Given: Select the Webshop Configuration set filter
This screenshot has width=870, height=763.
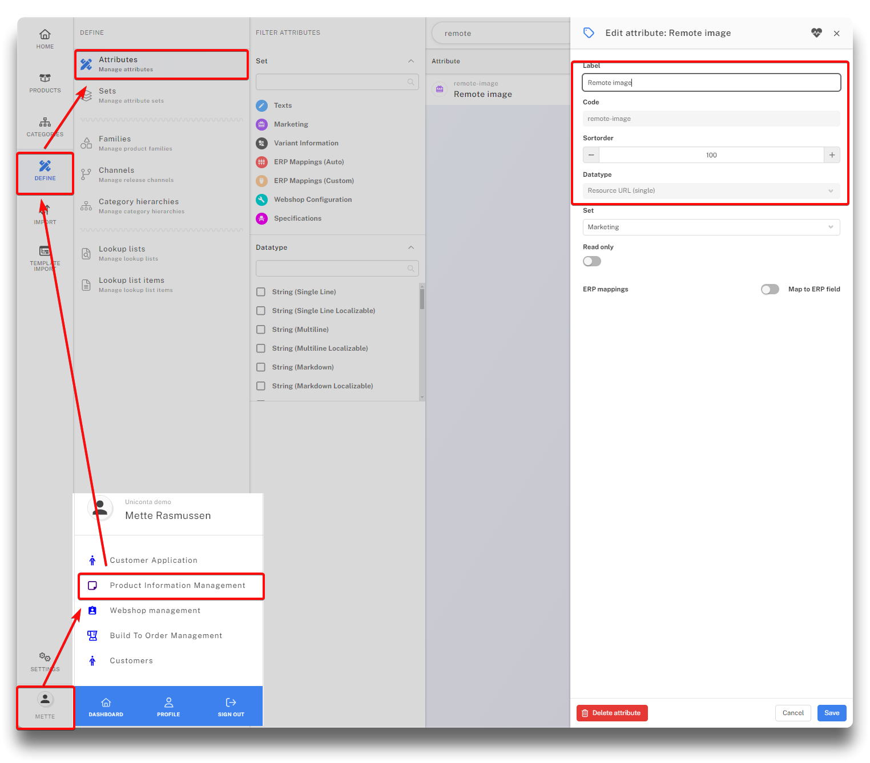Looking at the screenshot, I should tap(312, 200).
